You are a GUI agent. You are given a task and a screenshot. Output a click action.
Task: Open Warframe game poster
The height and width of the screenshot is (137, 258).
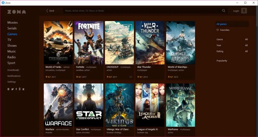180,105
